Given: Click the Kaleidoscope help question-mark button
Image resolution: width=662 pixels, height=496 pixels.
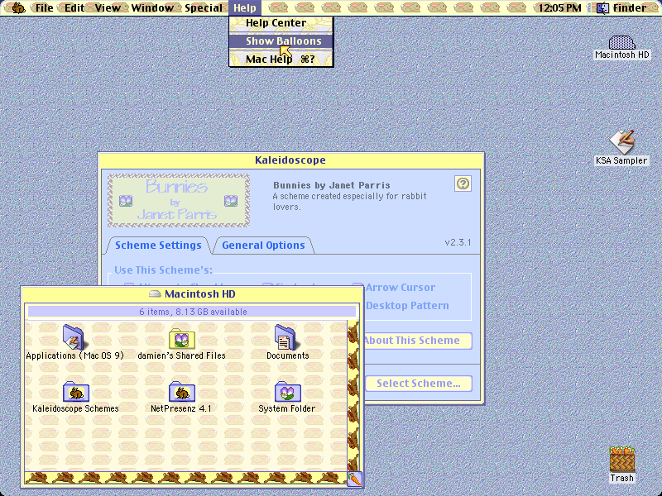Looking at the screenshot, I should [463, 184].
